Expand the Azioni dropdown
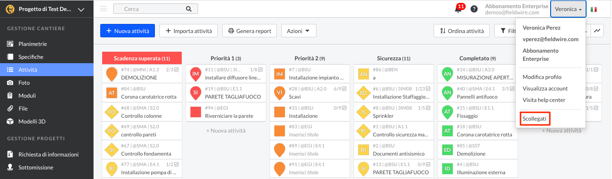The image size is (612, 179). tap(299, 31)
